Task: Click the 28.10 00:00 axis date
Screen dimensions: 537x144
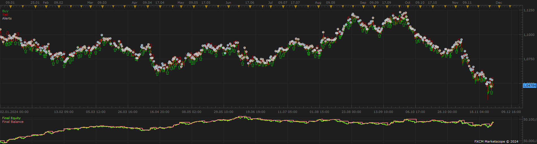Action: click(x=447, y=112)
